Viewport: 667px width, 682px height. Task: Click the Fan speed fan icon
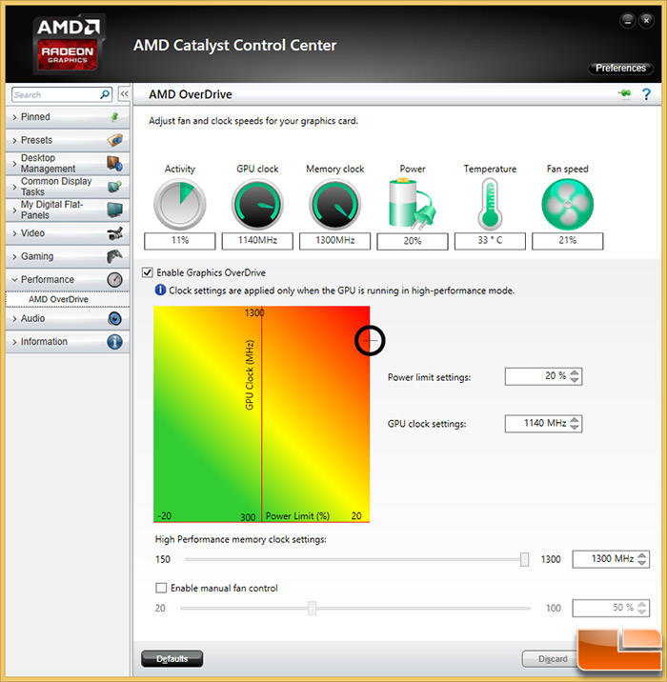[567, 205]
